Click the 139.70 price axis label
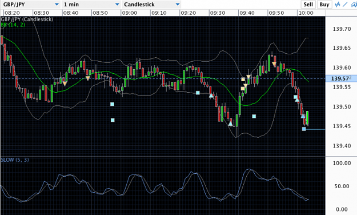 (x=342, y=29)
